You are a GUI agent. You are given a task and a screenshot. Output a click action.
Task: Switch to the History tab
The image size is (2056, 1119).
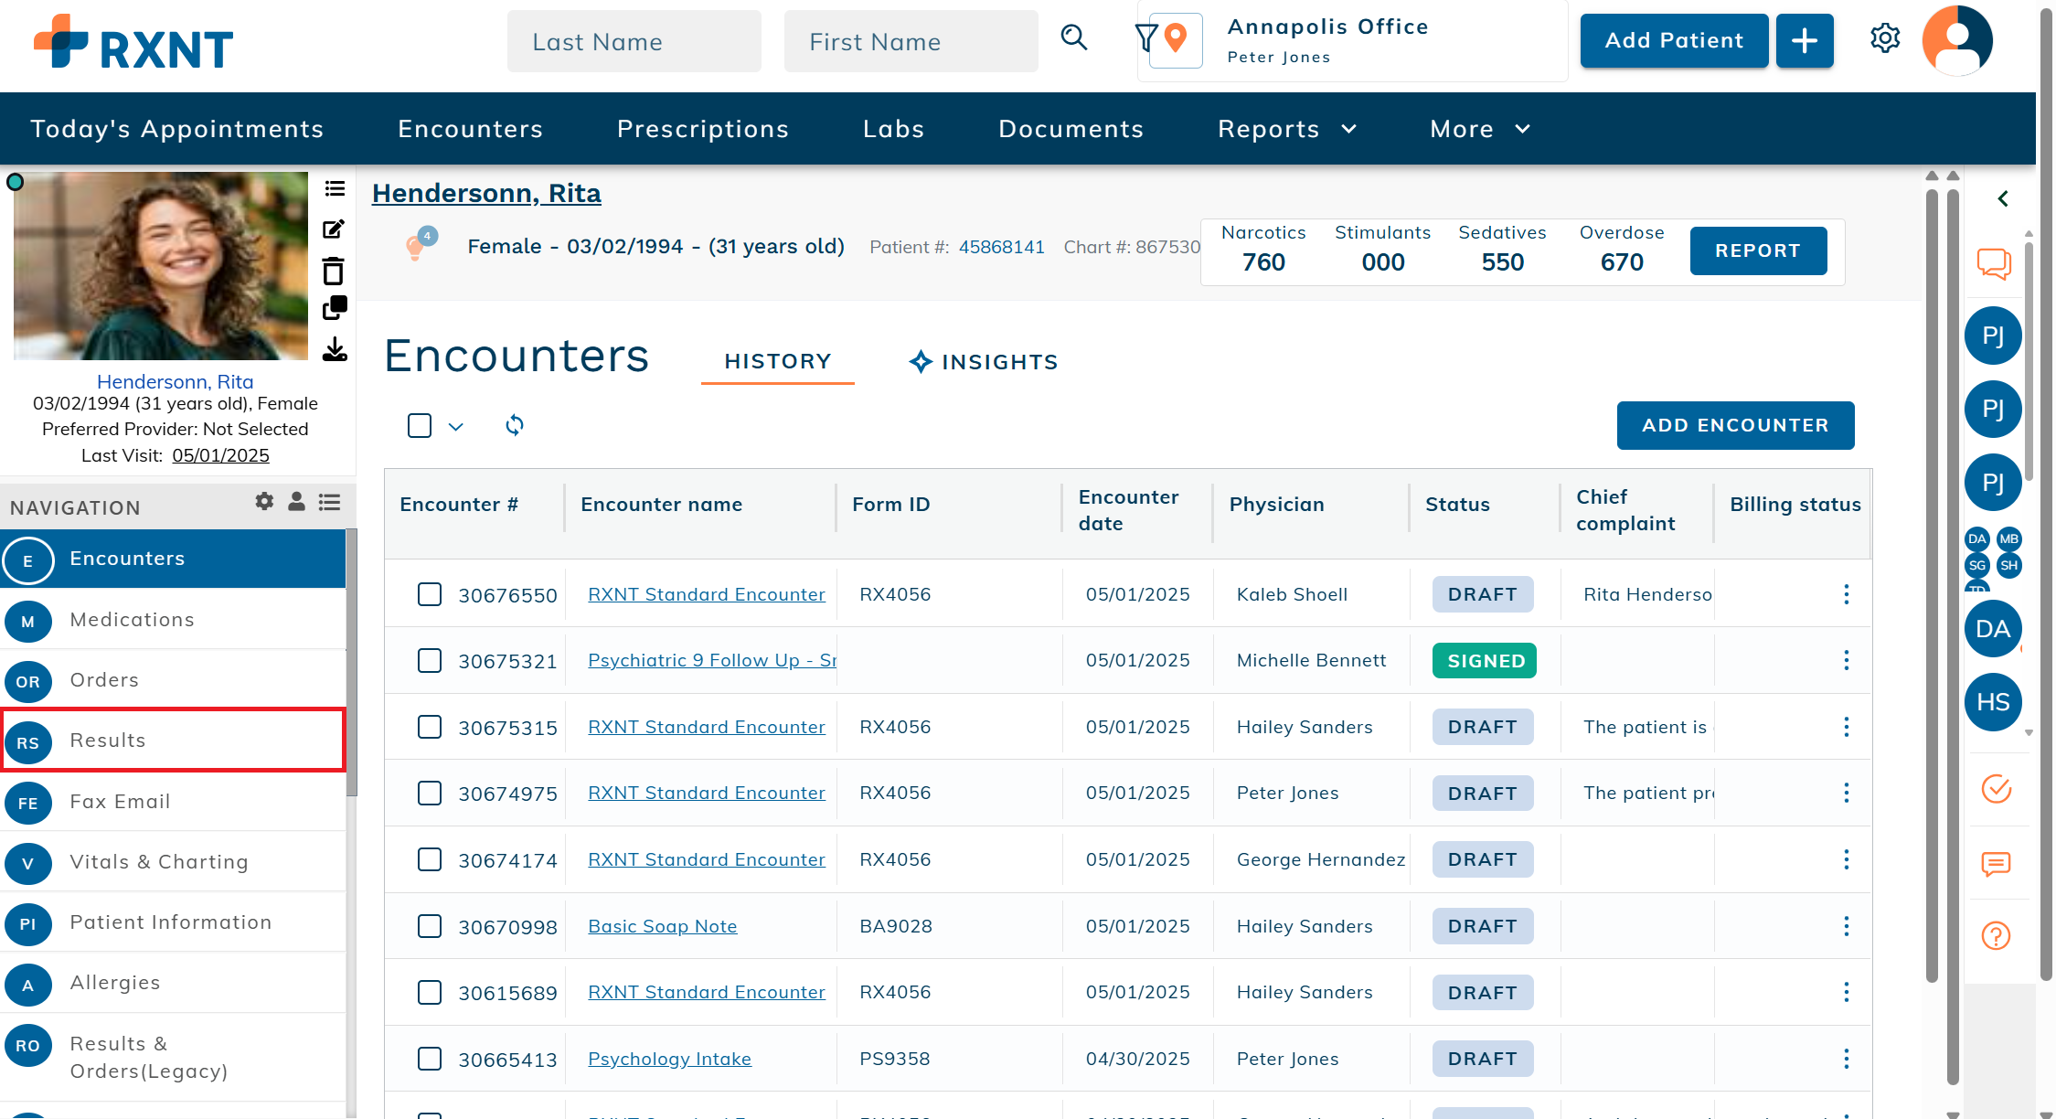click(778, 361)
